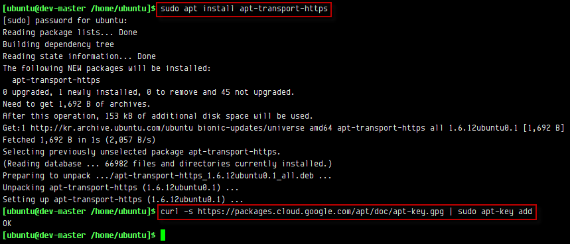Click the highlighted 'sudo apt install apt-transport-https' command
The width and height of the screenshot is (570, 244).
click(x=244, y=9)
